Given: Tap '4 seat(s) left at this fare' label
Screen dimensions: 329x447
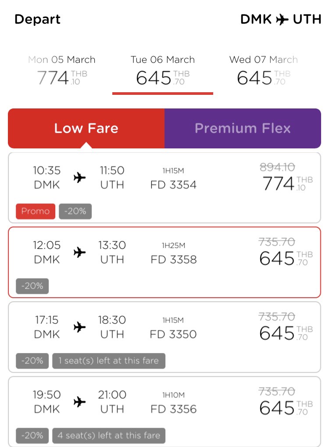Looking at the screenshot, I should pyautogui.click(x=108, y=435).
